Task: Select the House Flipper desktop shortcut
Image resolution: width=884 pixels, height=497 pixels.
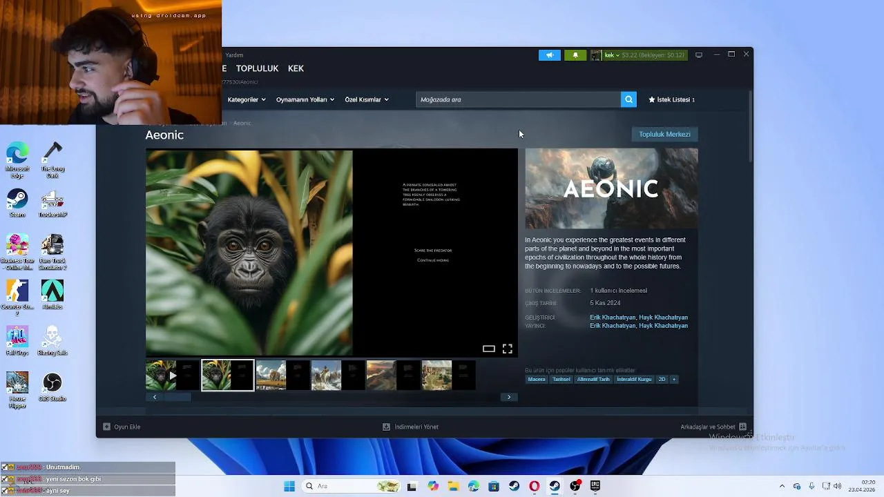Action: point(17,391)
